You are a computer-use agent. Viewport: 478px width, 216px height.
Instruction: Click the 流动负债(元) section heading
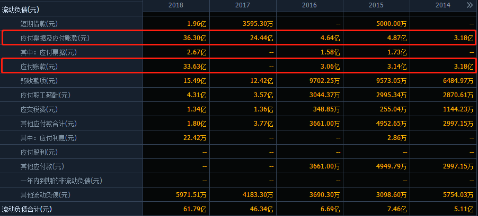click(20, 10)
